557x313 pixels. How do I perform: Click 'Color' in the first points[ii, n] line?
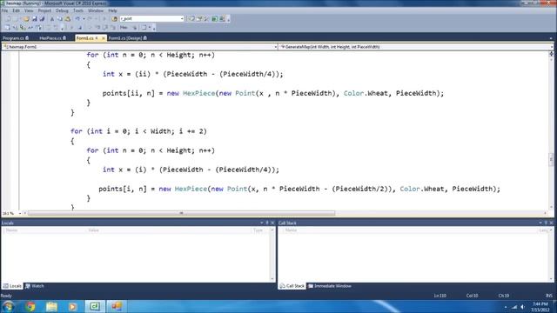pos(353,93)
